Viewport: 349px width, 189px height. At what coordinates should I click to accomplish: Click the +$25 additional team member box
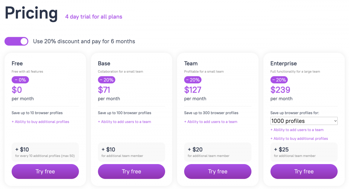point(304,152)
